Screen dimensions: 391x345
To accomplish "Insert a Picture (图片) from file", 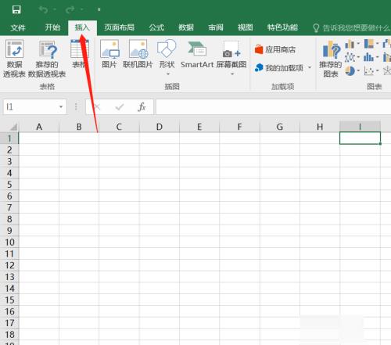I will [109, 54].
